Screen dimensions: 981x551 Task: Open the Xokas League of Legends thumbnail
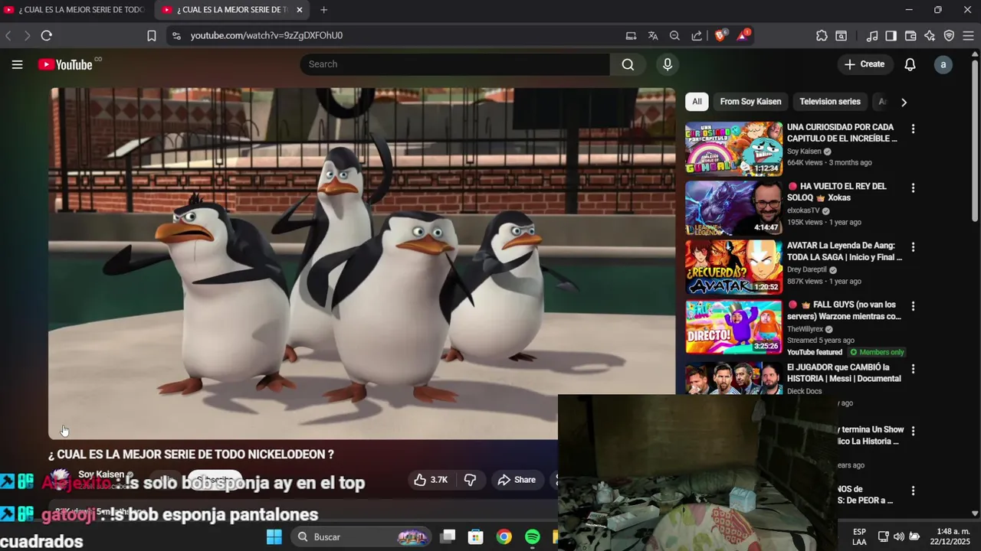(x=733, y=208)
